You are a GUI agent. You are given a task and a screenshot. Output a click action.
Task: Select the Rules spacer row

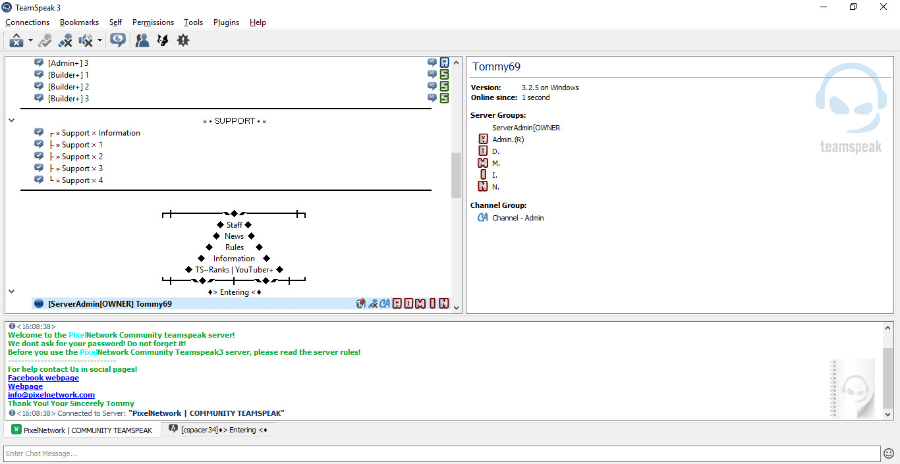234,247
